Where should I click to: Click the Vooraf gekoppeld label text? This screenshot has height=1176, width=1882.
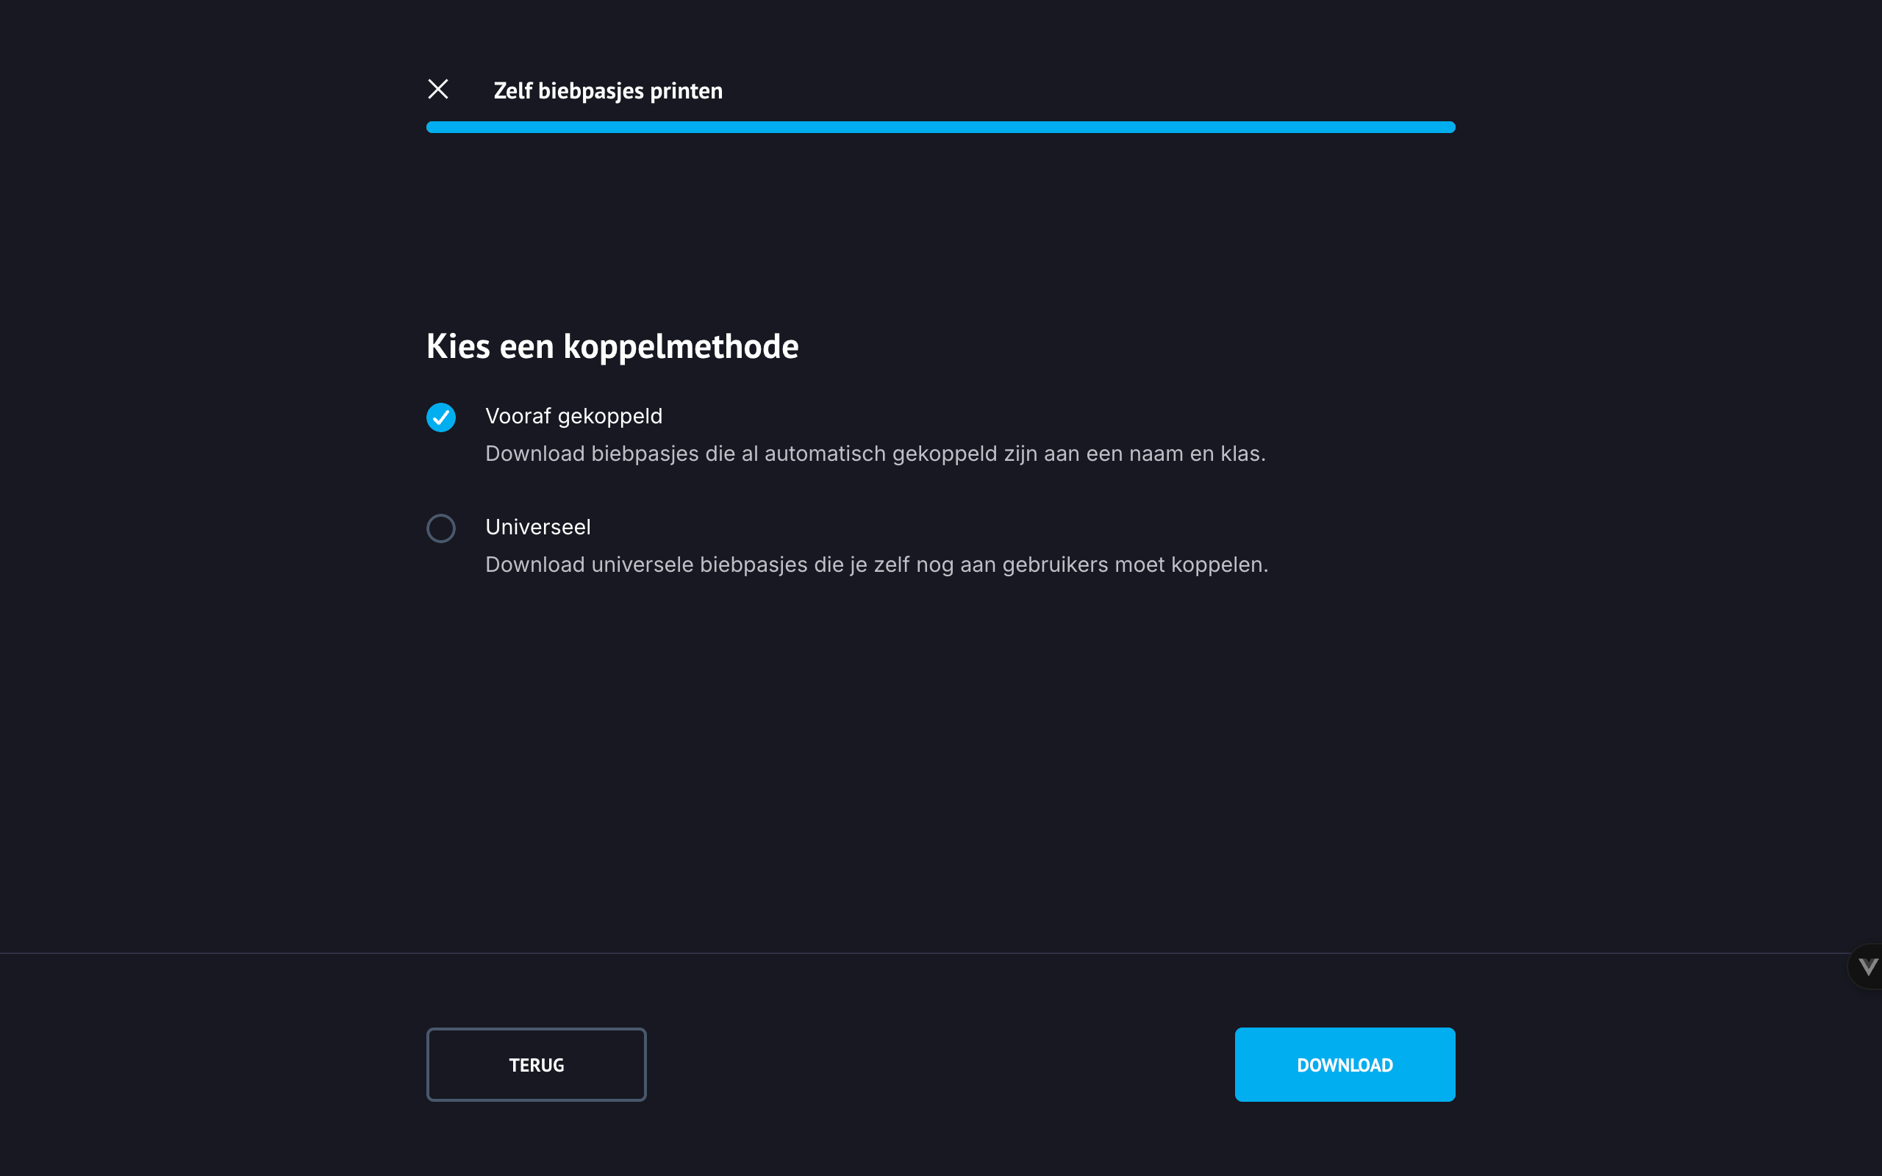[x=573, y=416]
